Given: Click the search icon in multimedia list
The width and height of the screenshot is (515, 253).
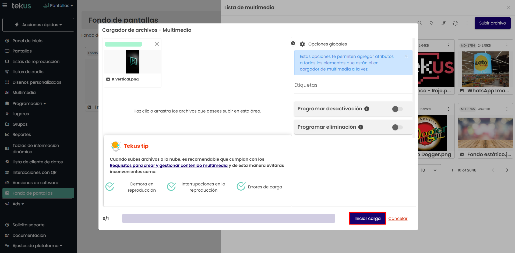Looking at the screenshot, I should pos(419,23).
